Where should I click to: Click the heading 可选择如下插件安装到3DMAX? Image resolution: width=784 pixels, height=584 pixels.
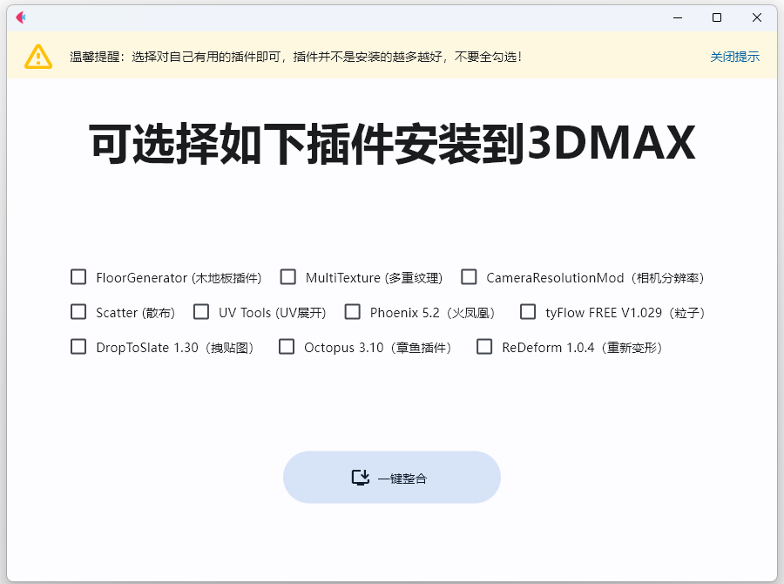pos(393,144)
